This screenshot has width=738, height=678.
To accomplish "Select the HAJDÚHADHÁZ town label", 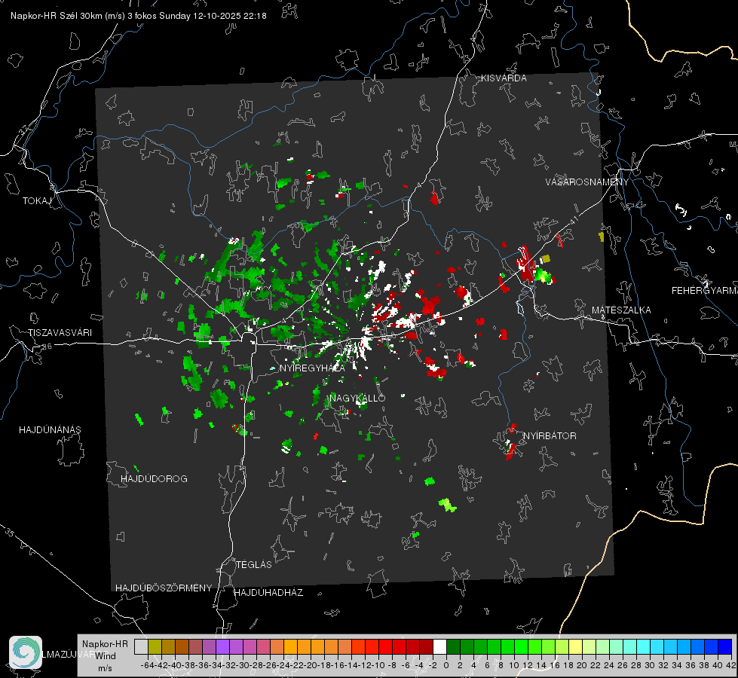I will [x=268, y=593].
